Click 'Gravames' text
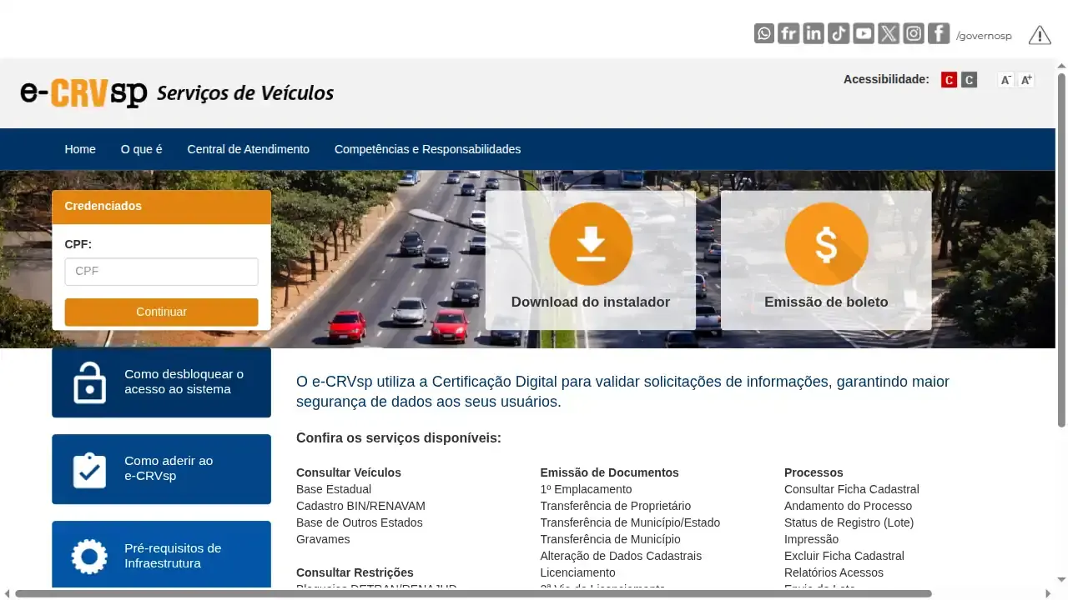 pyautogui.click(x=323, y=539)
